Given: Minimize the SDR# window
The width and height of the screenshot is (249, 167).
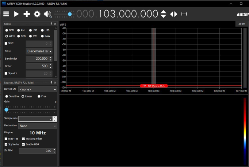Looking at the screenshot, I should (231, 4).
